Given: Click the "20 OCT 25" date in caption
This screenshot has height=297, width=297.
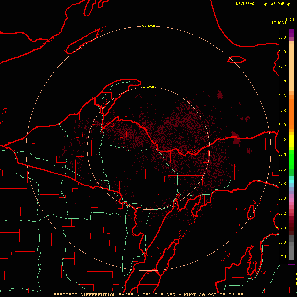Looking at the screenshot, I should (x=212, y=295).
